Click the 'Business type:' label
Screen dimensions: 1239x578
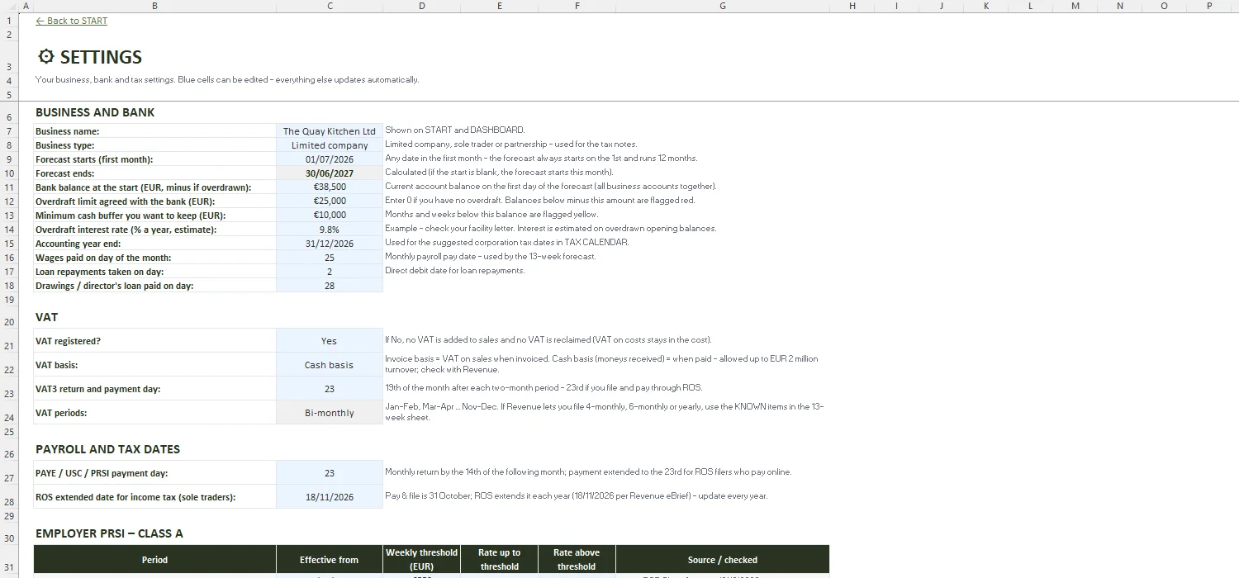[65, 145]
